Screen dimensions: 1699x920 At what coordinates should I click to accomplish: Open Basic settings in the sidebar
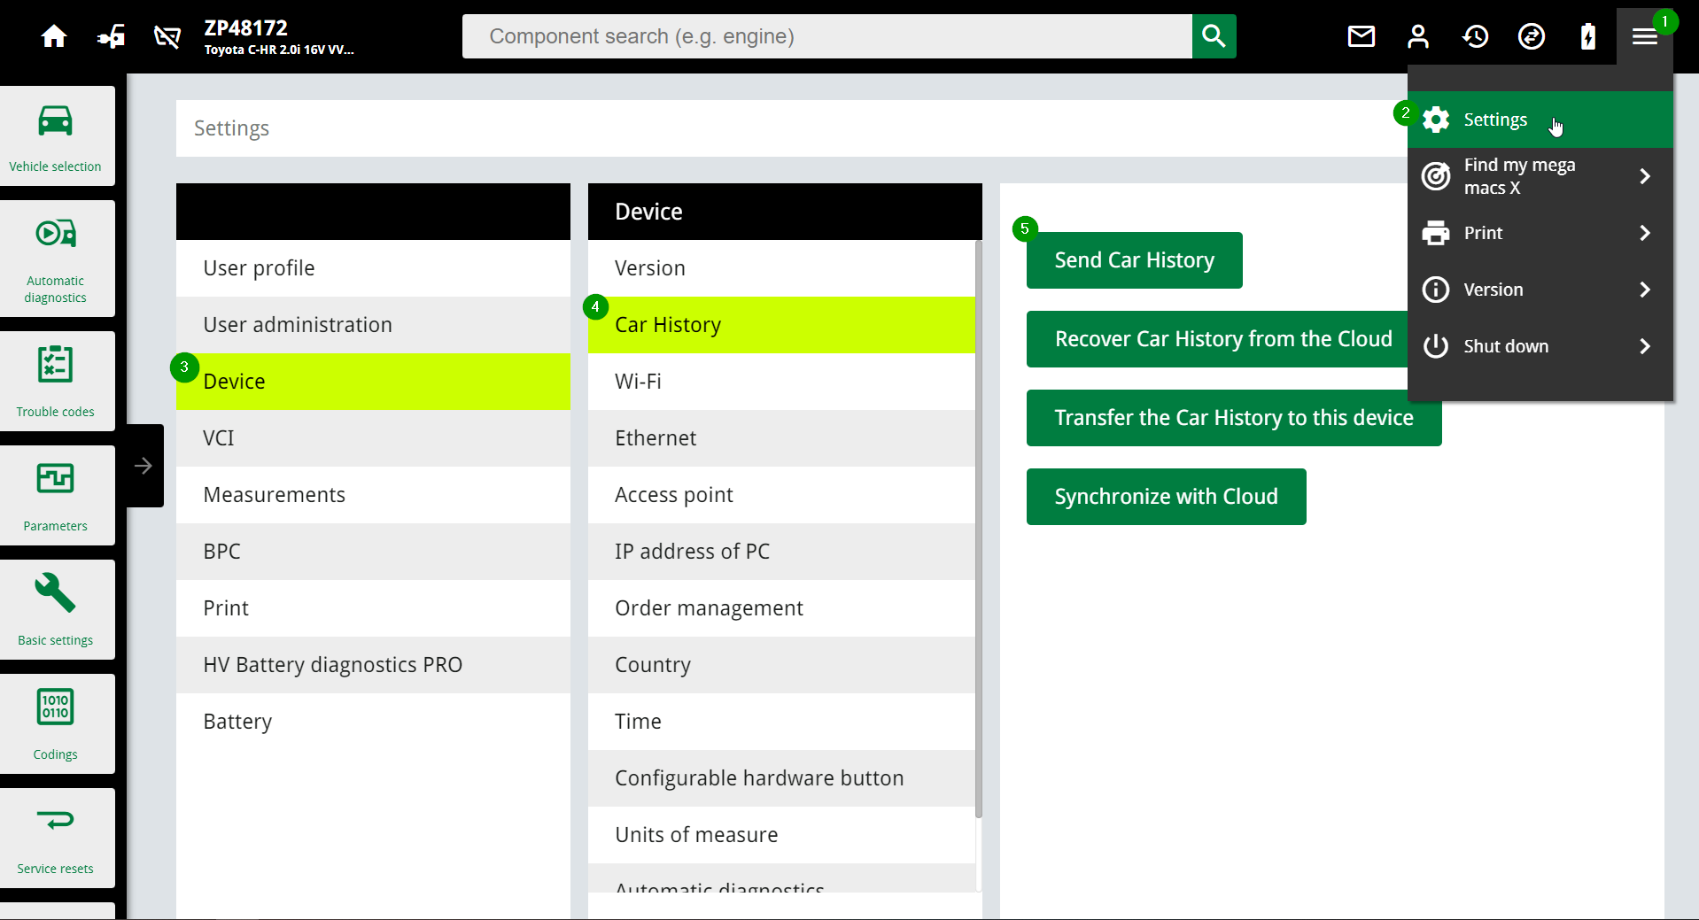[x=56, y=610]
